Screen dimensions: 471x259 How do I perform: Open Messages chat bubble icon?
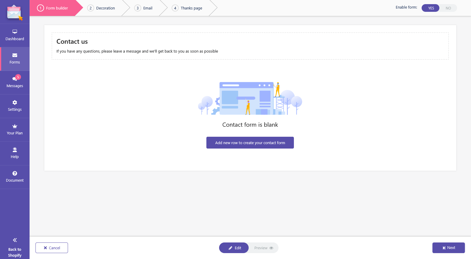pyautogui.click(x=14, y=79)
